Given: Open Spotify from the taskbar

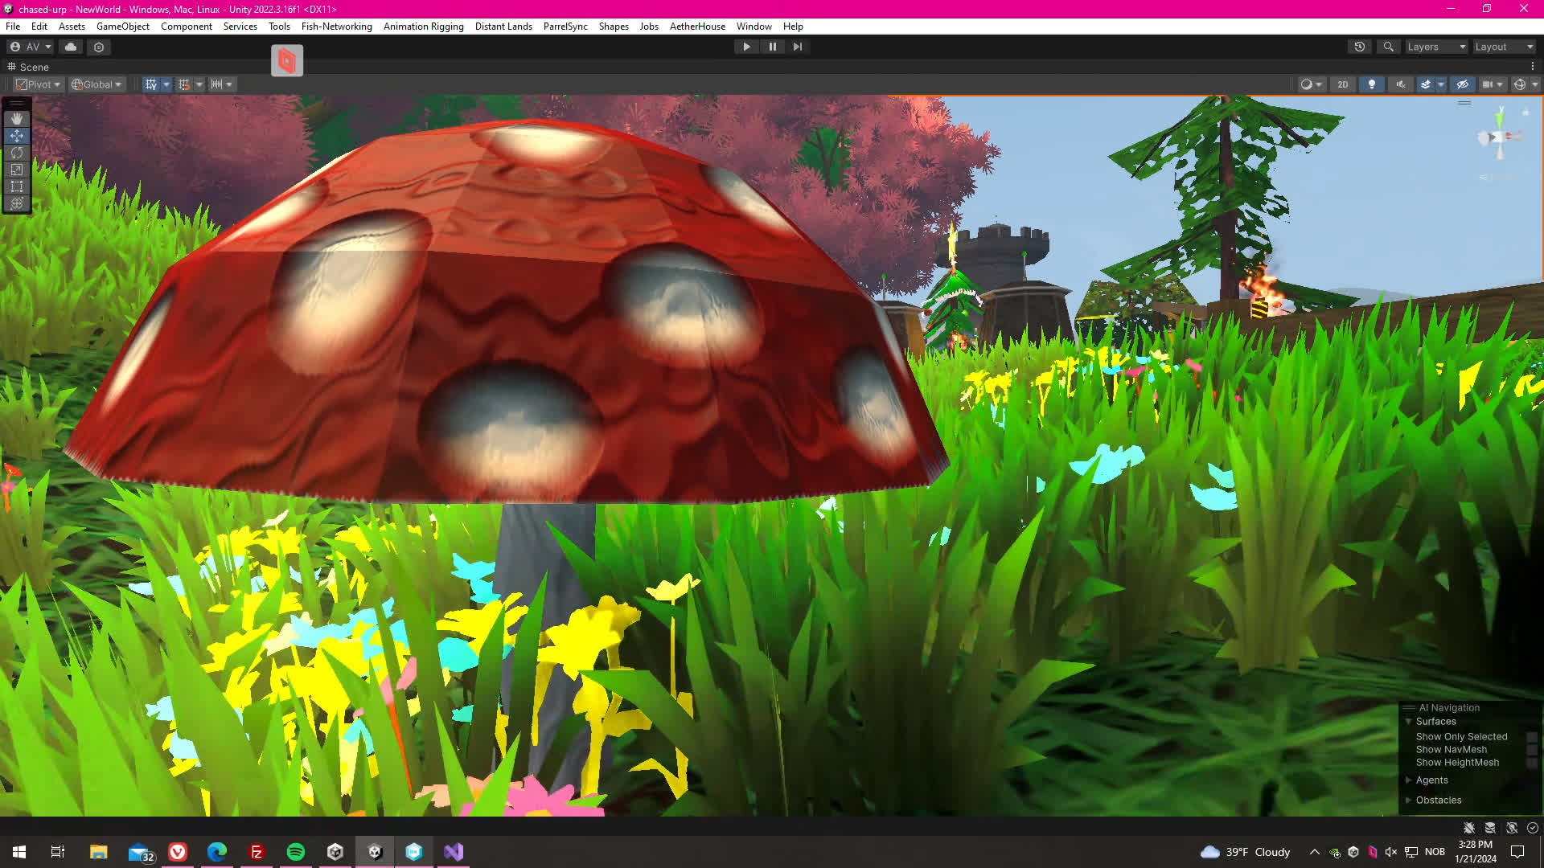Looking at the screenshot, I should tap(296, 852).
